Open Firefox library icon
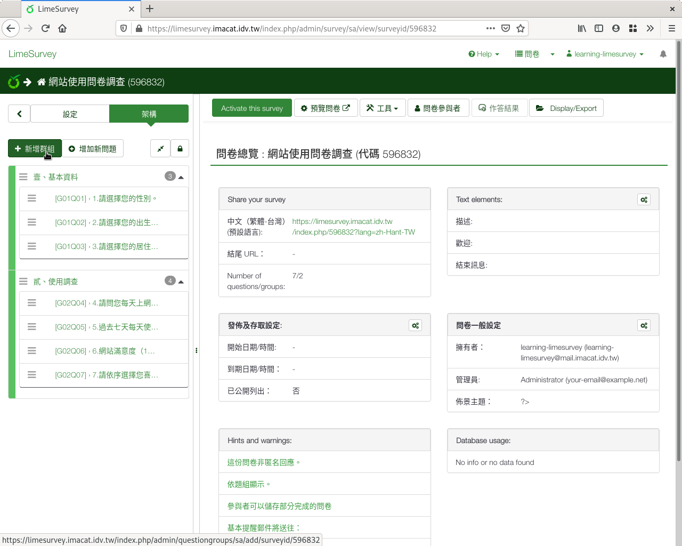Image resolution: width=682 pixels, height=546 pixels. click(582, 28)
